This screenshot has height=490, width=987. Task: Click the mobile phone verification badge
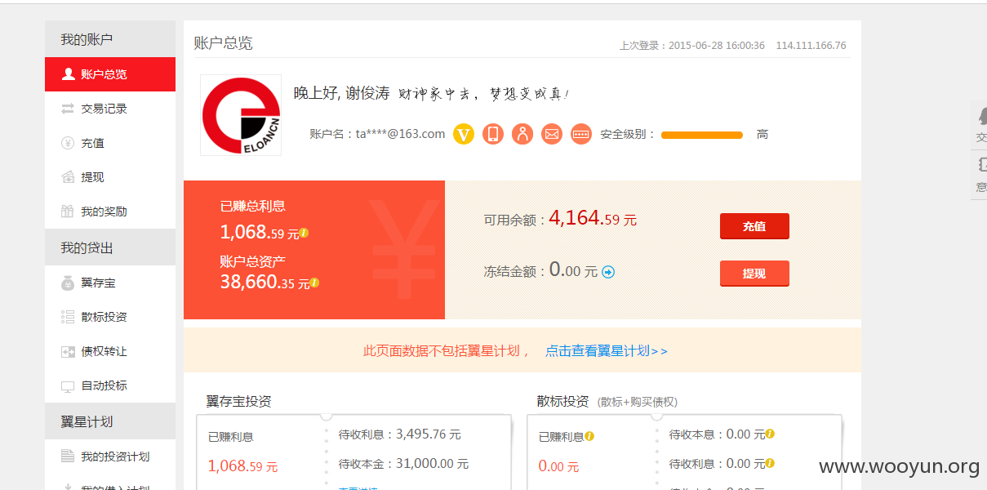493,134
